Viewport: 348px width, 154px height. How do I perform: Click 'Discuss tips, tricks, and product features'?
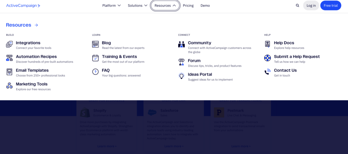pos(215,66)
